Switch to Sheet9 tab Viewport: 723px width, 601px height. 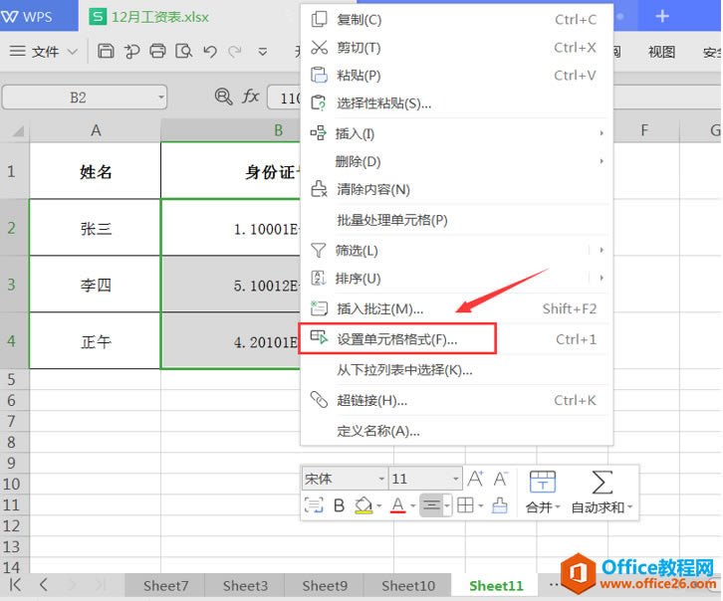[325, 586]
